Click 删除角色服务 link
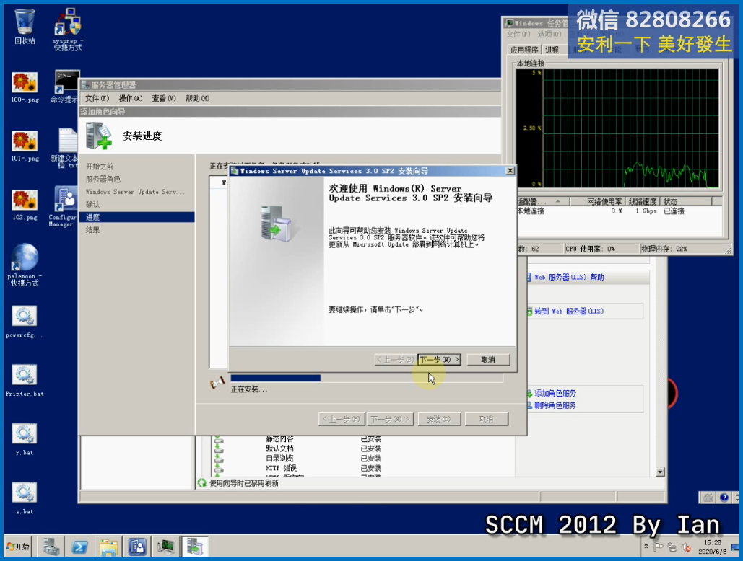 point(555,405)
